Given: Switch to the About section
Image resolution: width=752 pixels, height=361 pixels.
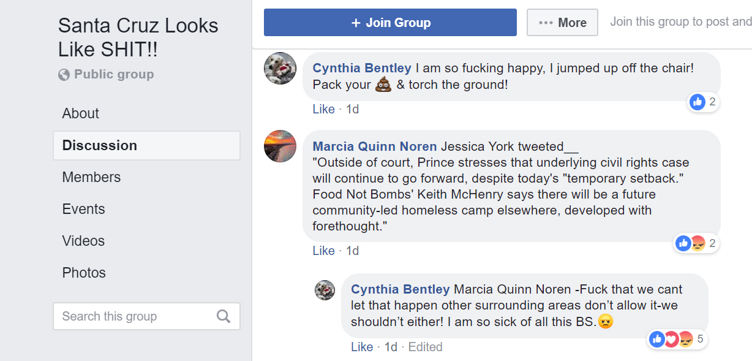Looking at the screenshot, I should (x=80, y=113).
